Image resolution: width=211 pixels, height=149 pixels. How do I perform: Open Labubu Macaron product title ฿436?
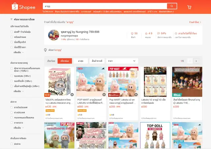59,101
